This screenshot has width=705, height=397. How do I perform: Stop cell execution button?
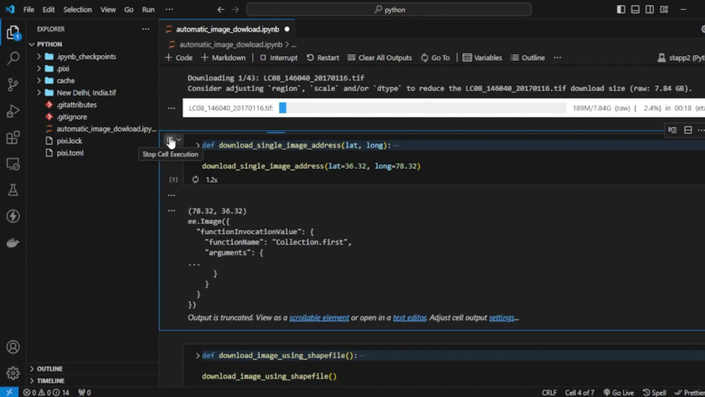pos(170,140)
